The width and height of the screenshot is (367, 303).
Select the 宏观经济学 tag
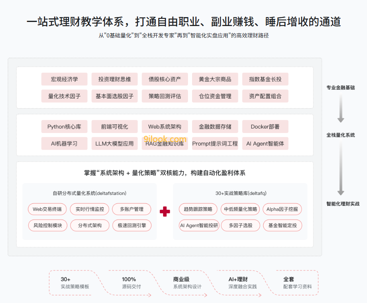pos(64,79)
